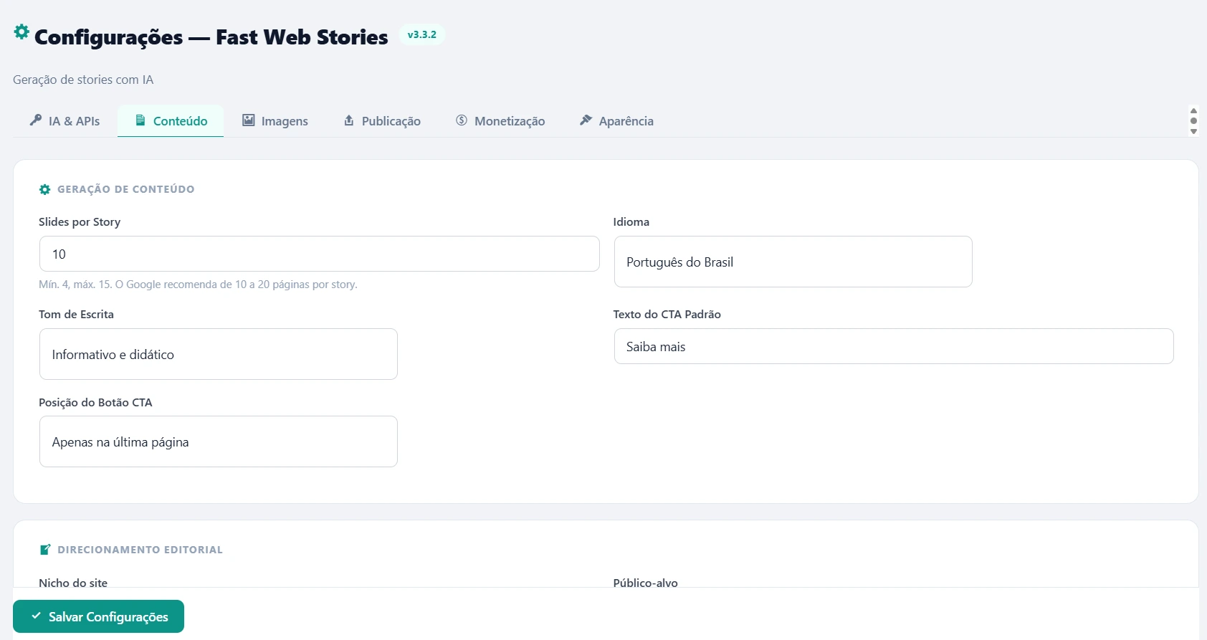
Task: Click the dollar coin icon on Monetização tab
Action: [x=462, y=120]
